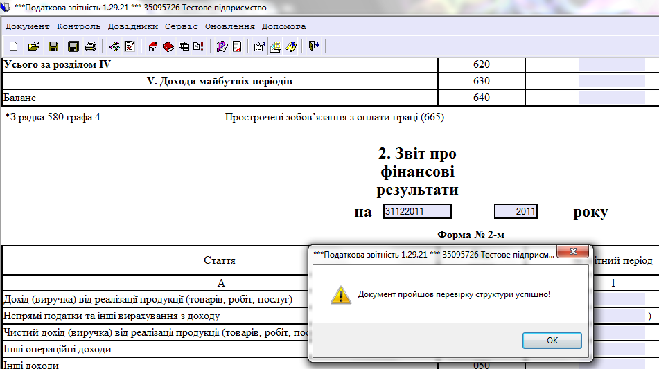Click the document with exclamation mark icon
Viewport: 659px width, 369px height.
(199, 46)
